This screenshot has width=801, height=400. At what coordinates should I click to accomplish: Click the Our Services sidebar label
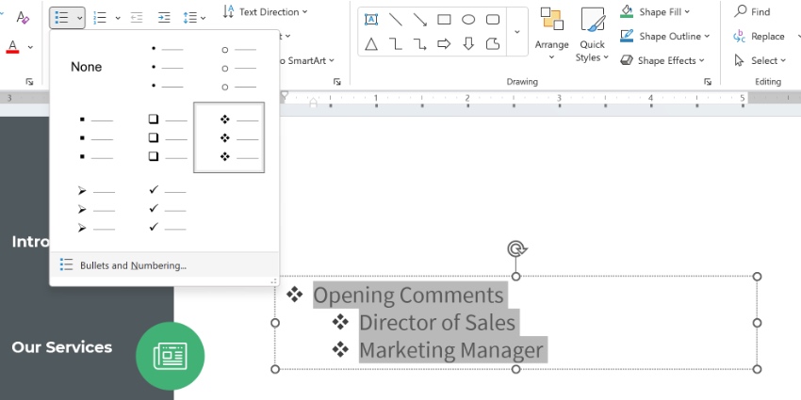(62, 347)
